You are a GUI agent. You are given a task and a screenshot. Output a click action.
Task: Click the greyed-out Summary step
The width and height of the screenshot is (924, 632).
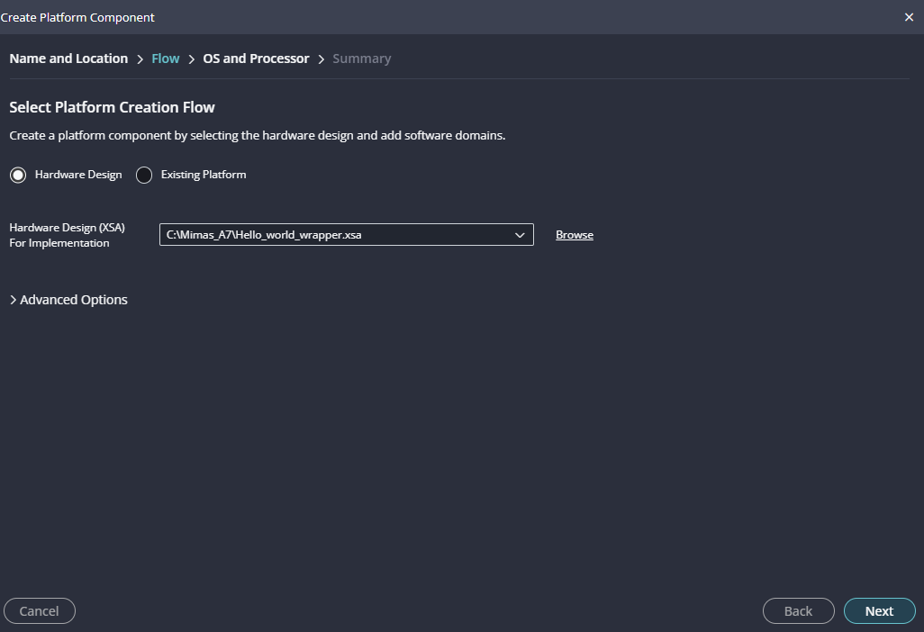[x=362, y=59]
